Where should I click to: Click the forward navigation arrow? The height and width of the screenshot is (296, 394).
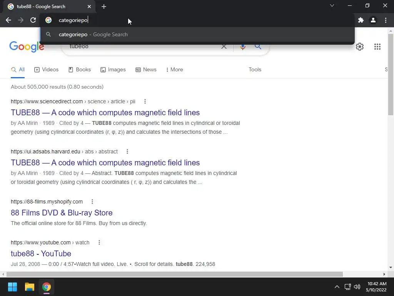pos(21,20)
